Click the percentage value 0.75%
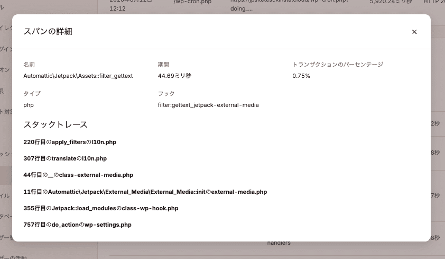This screenshot has height=259, width=445. [301, 76]
